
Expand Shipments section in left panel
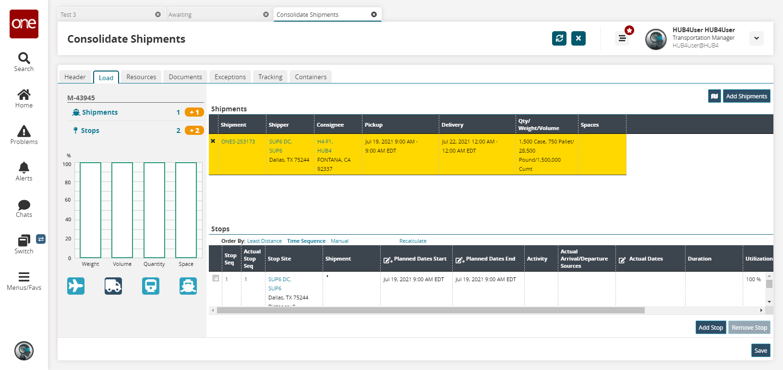click(x=99, y=112)
